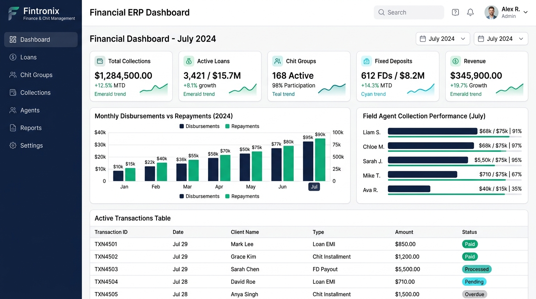Open Settings page in sidebar

[x=41, y=146]
